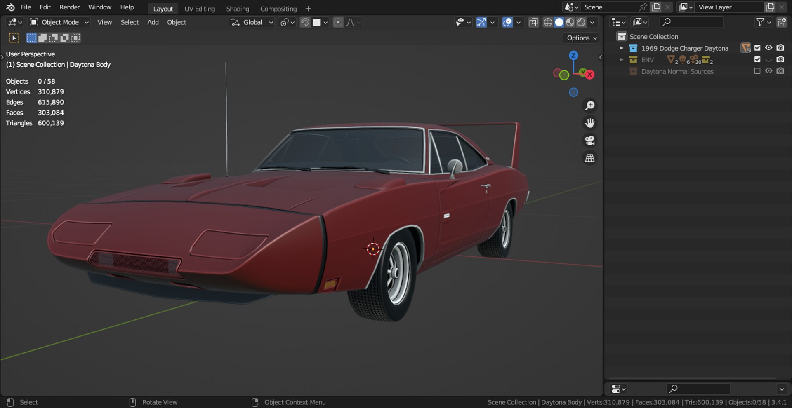Open the Global transform orientation dropdown
Viewport: 792px width, 408px height.
(x=252, y=22)
